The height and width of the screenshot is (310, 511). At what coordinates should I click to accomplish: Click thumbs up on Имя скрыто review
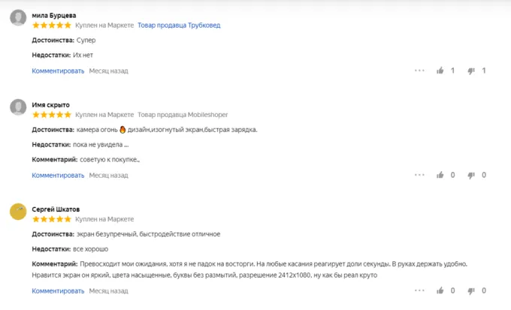point(440,175)
